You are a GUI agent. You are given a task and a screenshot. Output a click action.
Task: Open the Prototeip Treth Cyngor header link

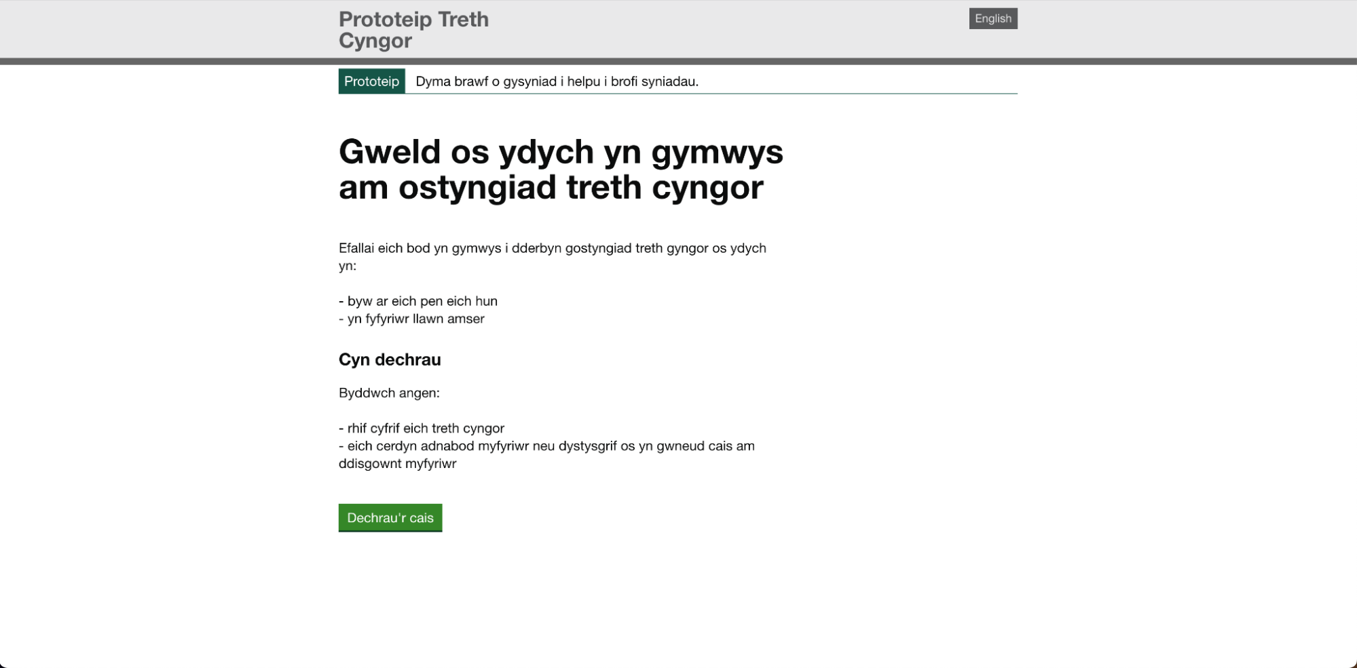[x=413, y=30]
